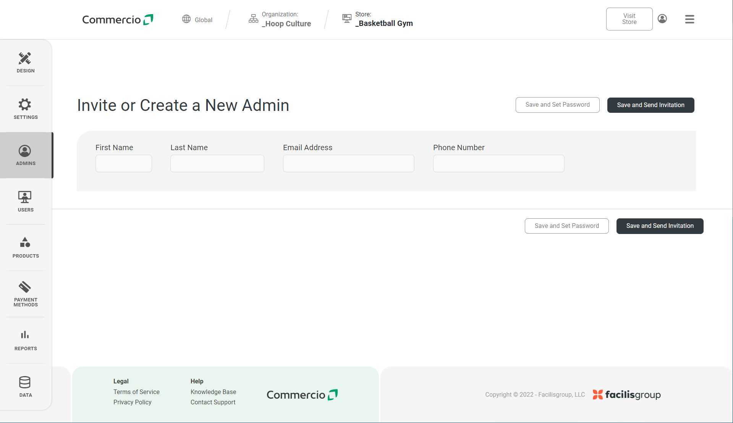This screenshot has width=733, height=423.
Task: Click the facilisgroup logo in footer
Action: pos(626,394)
